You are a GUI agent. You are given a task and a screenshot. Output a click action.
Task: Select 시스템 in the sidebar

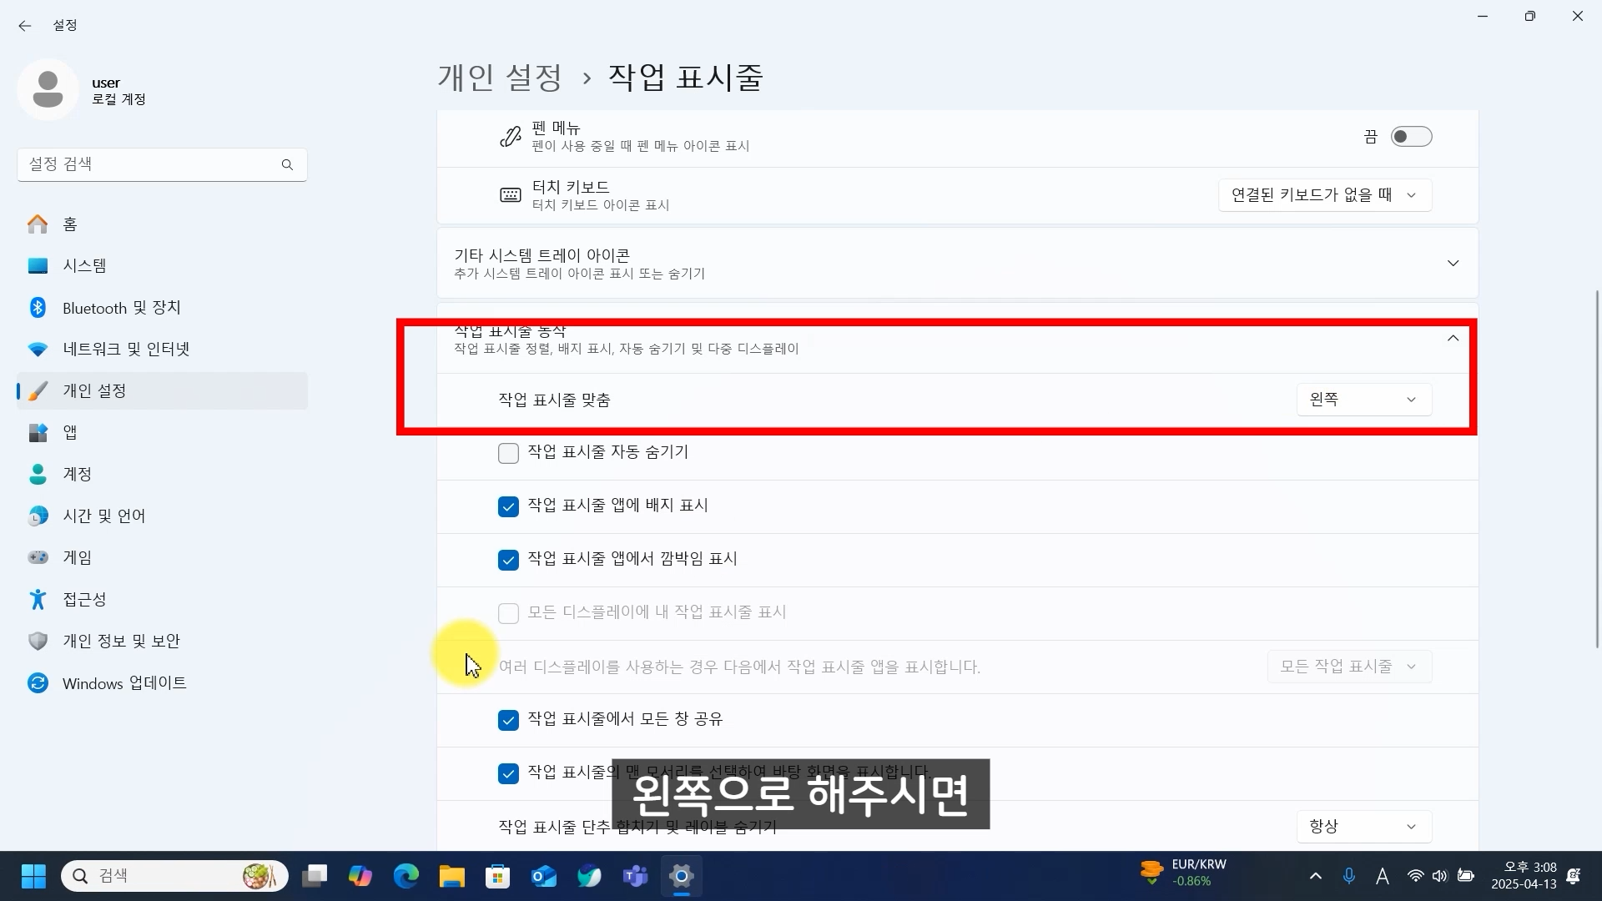click(x=84, y=266)
